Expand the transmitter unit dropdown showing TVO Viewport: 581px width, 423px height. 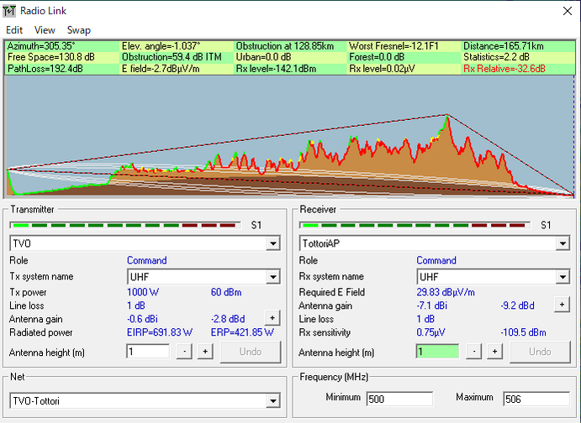[x=273, y=243]
